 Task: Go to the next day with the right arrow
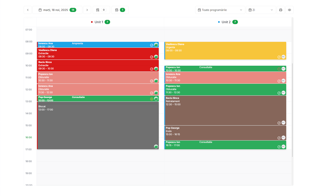87,10
